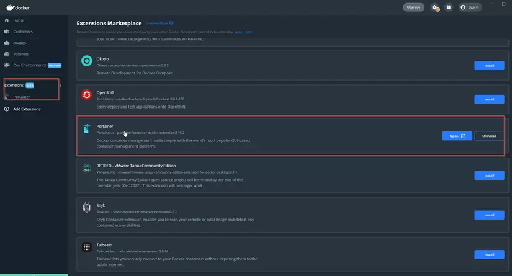Click the OpenShift red logo icon
Screen dimensions: 512x276
86,95
